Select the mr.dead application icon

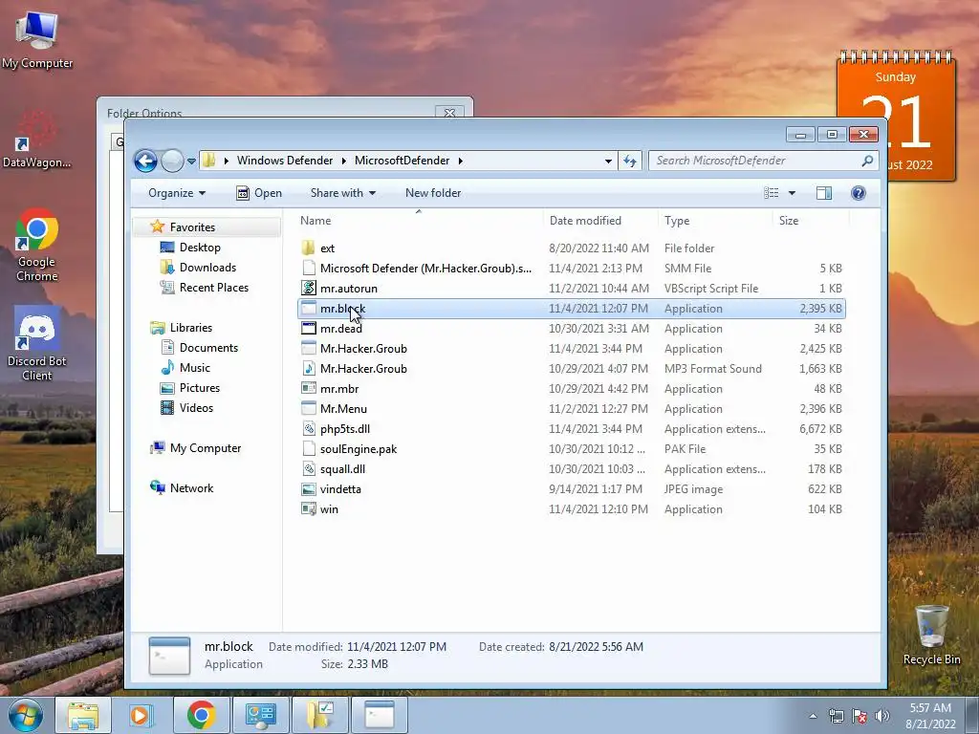tap(309, 329)
